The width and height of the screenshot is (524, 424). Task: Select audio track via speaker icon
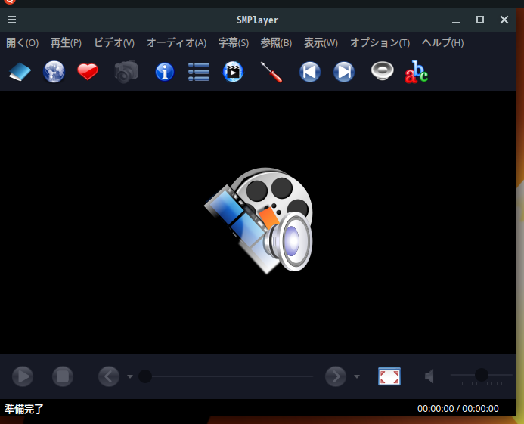tap(383, 71)
